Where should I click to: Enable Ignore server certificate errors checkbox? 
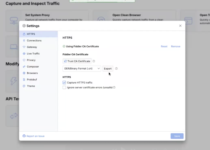[x=64, y=87]
